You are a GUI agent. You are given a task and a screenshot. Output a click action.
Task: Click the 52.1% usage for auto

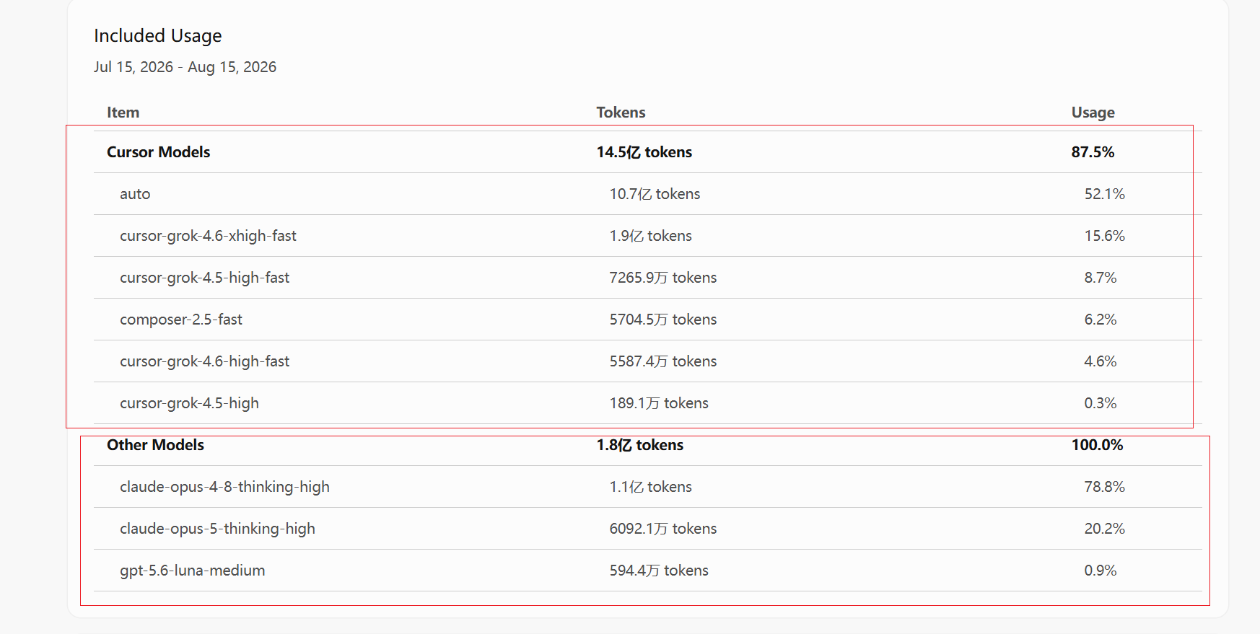click(x=1104, y=194)
